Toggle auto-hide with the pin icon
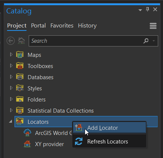Image resolution: width=163 pixels, height=158 pixels. coord(147,9)
